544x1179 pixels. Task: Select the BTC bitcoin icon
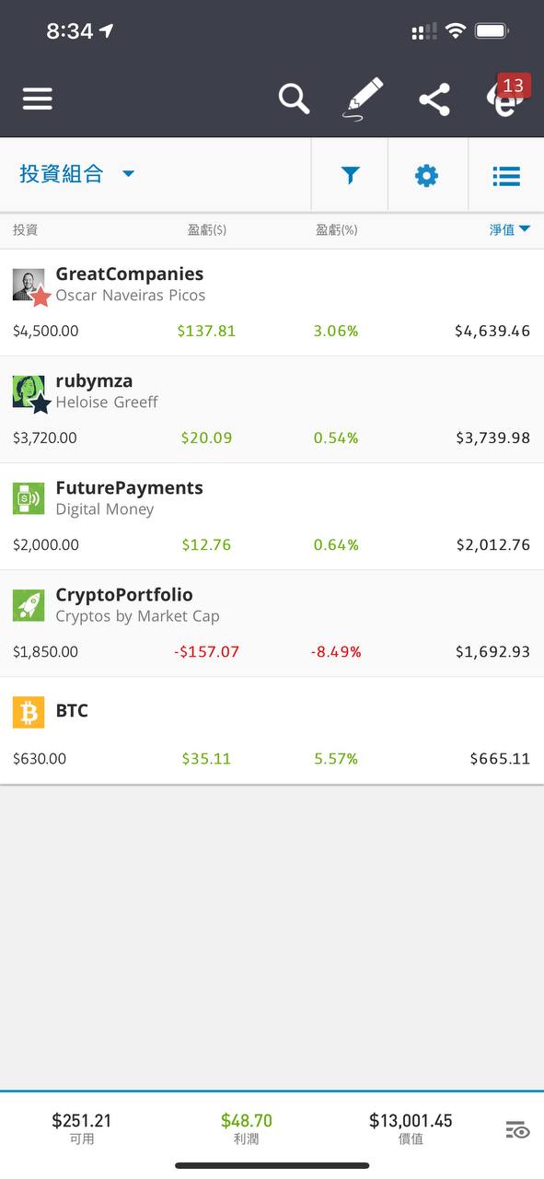click(x=29, y=712)
